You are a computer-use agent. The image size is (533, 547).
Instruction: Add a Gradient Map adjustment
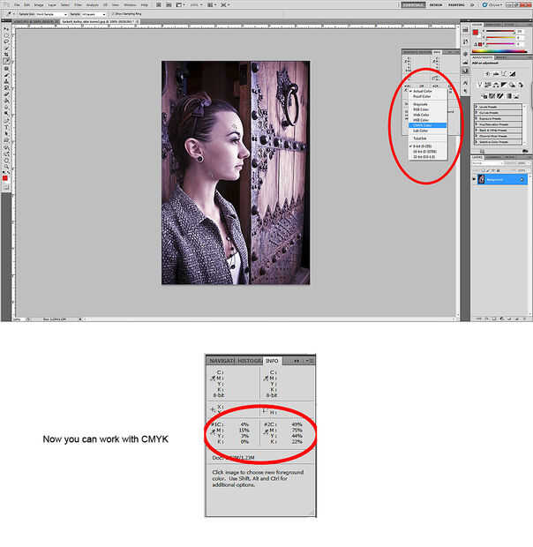508,96
